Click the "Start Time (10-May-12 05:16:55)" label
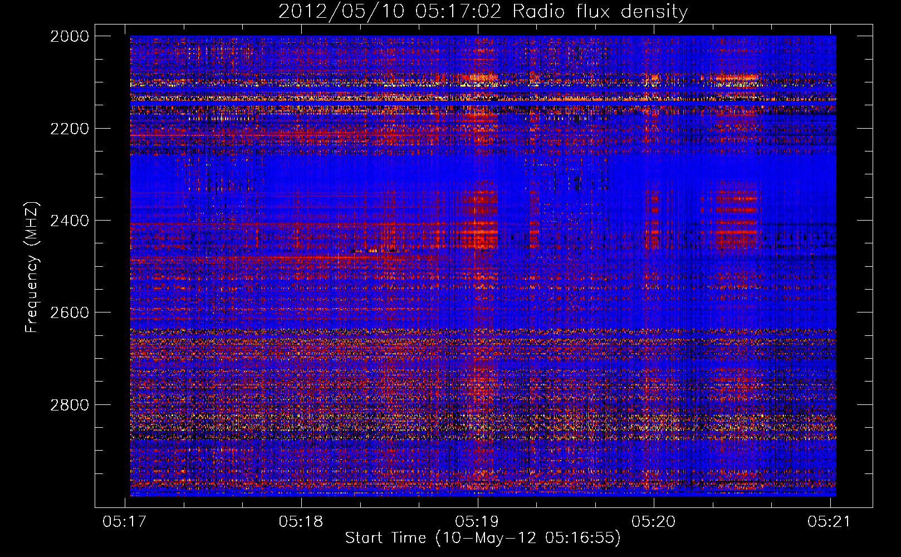The image size is (901, 557). [483, 538]
